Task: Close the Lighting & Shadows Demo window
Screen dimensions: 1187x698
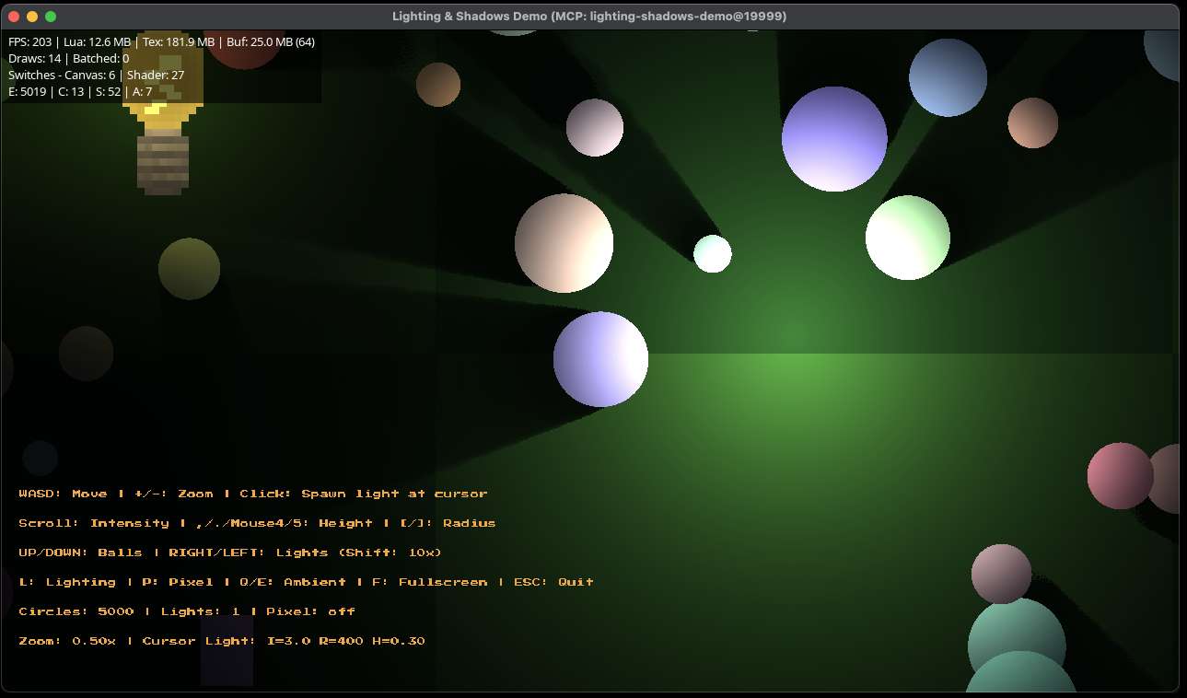Action: tap(14, 17)
